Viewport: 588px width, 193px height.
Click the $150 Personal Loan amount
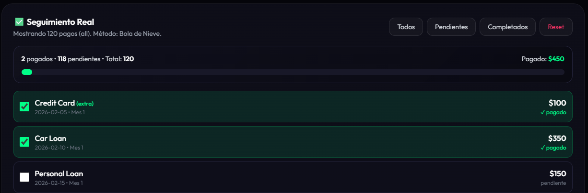click(558, 174)
